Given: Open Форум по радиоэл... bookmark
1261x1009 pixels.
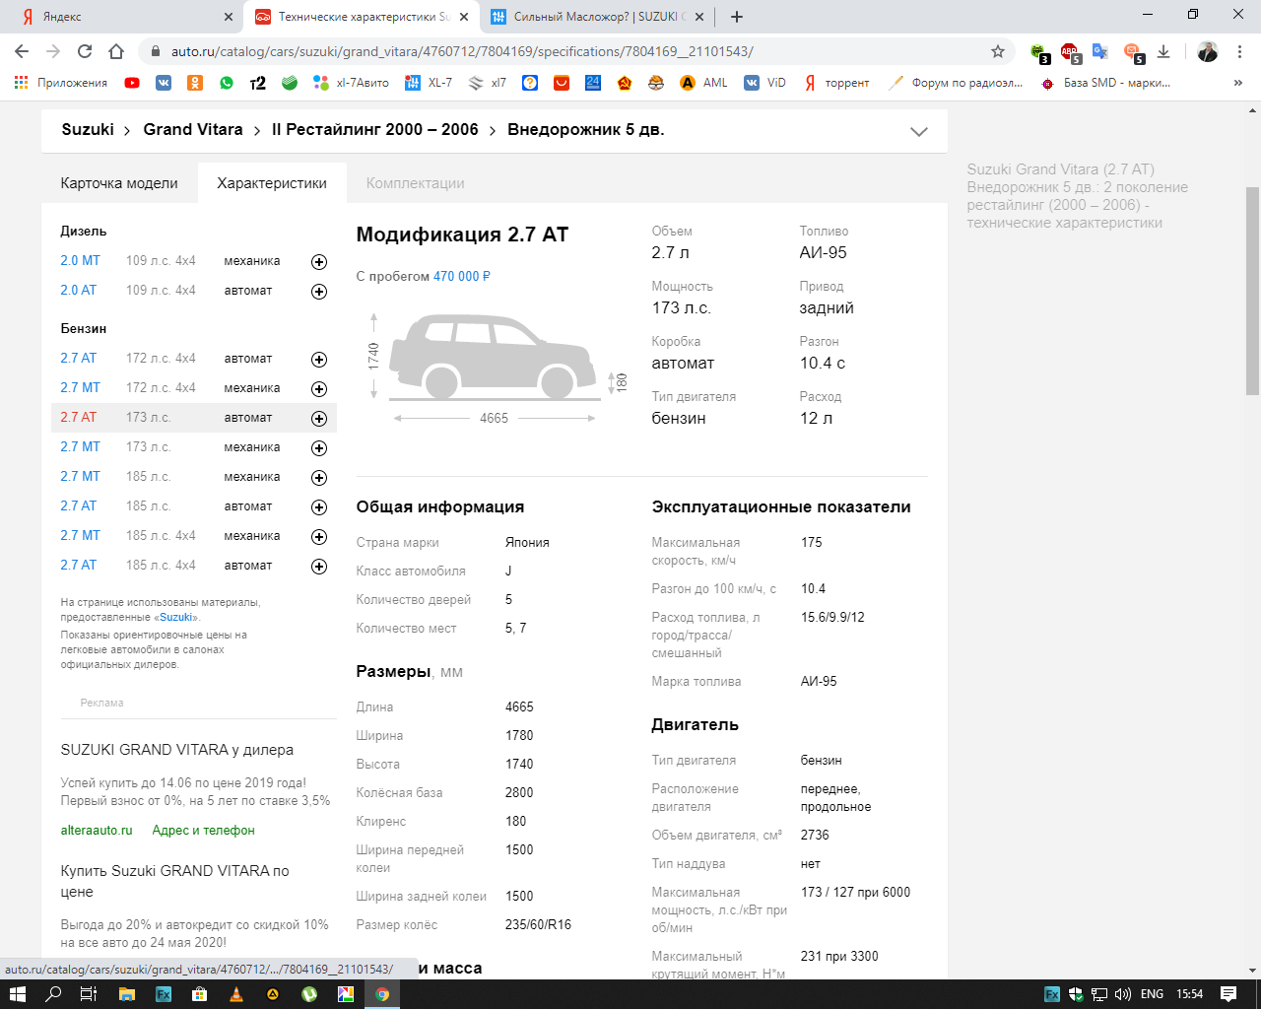Looking at the screenshot, I should tap(956, 83).
